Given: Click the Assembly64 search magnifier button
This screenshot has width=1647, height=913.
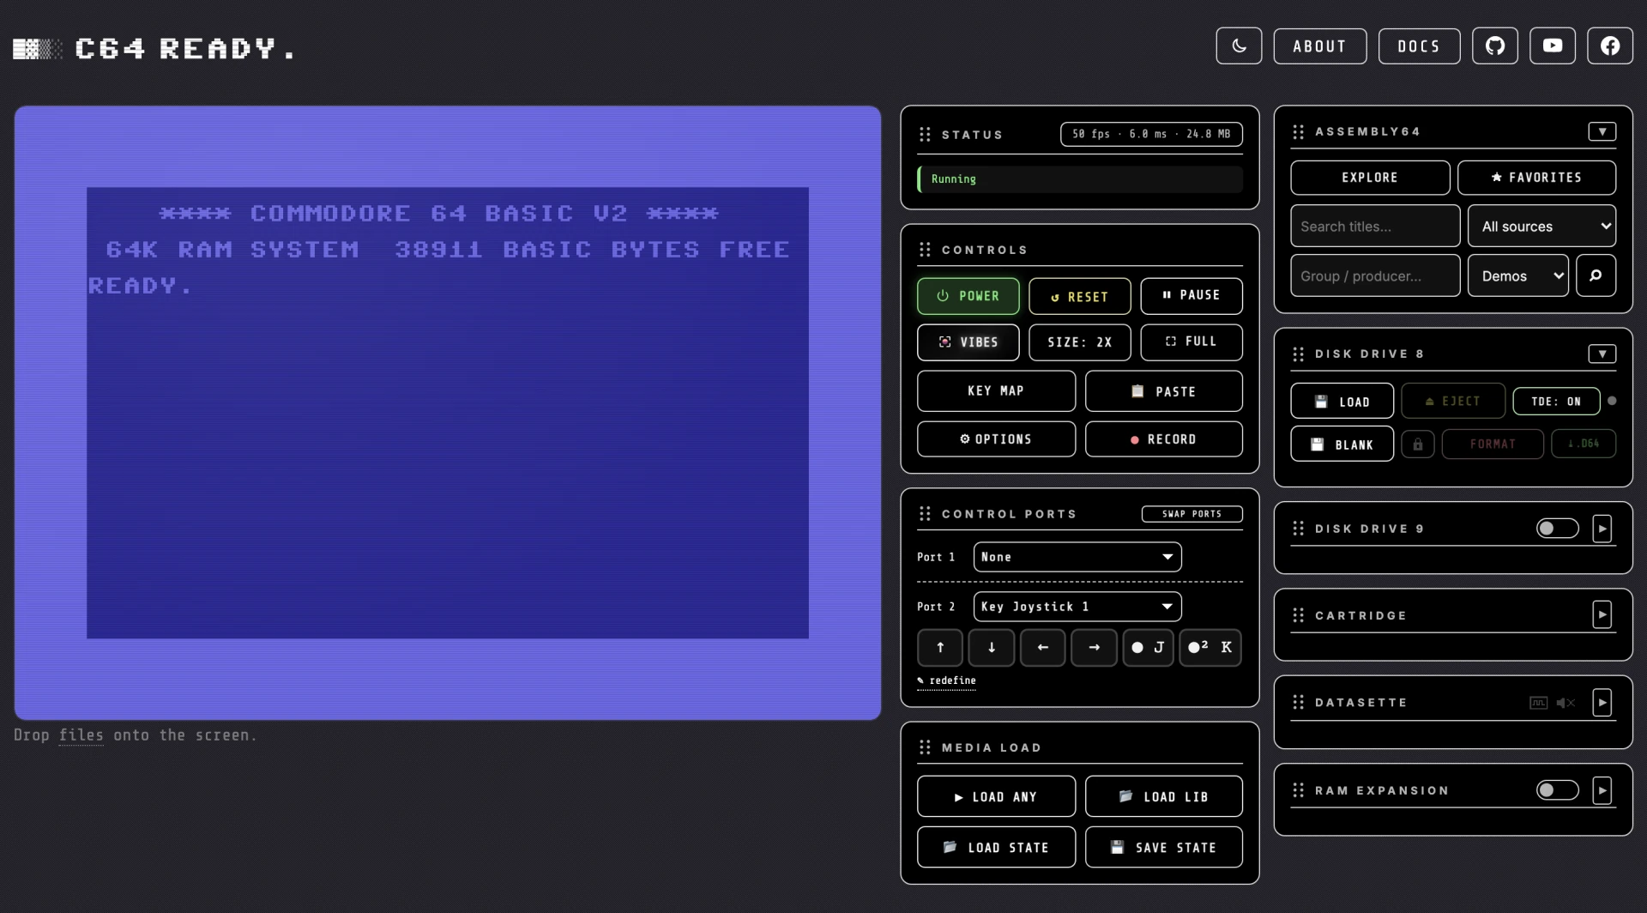Looking at the screenshot, I should tap(1596, 275).
